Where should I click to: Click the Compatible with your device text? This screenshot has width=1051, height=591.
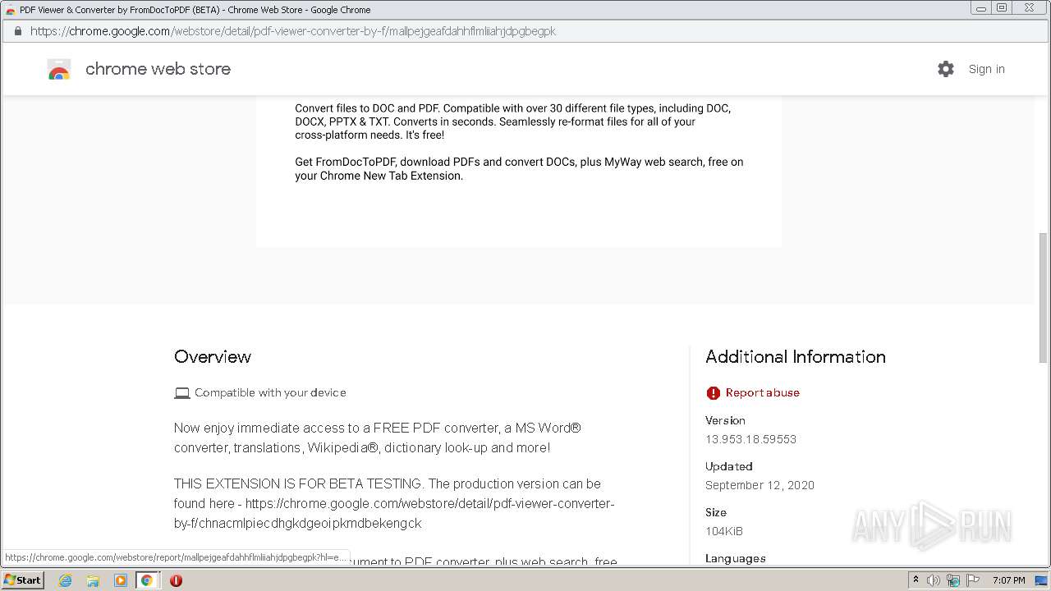pos(270,392)
